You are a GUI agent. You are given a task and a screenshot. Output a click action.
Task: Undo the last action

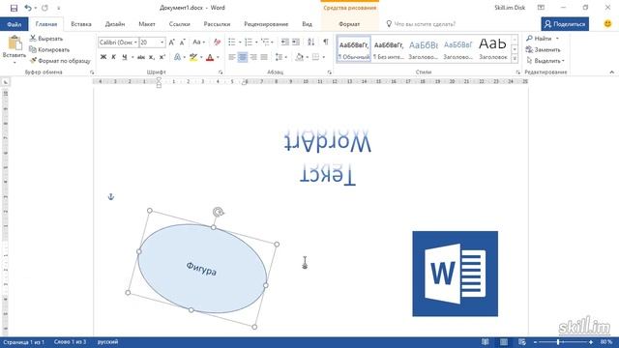tap(28, 8)
